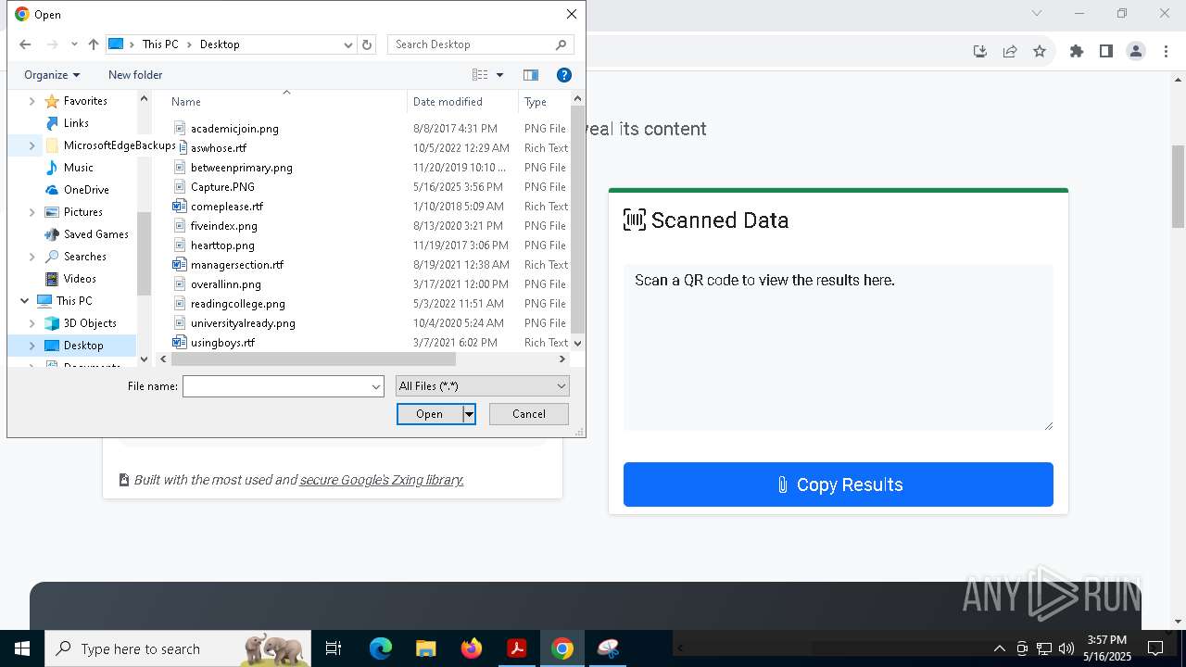Create a New folder
Viewport: 1186px width, 667px height.
point(135,75)
